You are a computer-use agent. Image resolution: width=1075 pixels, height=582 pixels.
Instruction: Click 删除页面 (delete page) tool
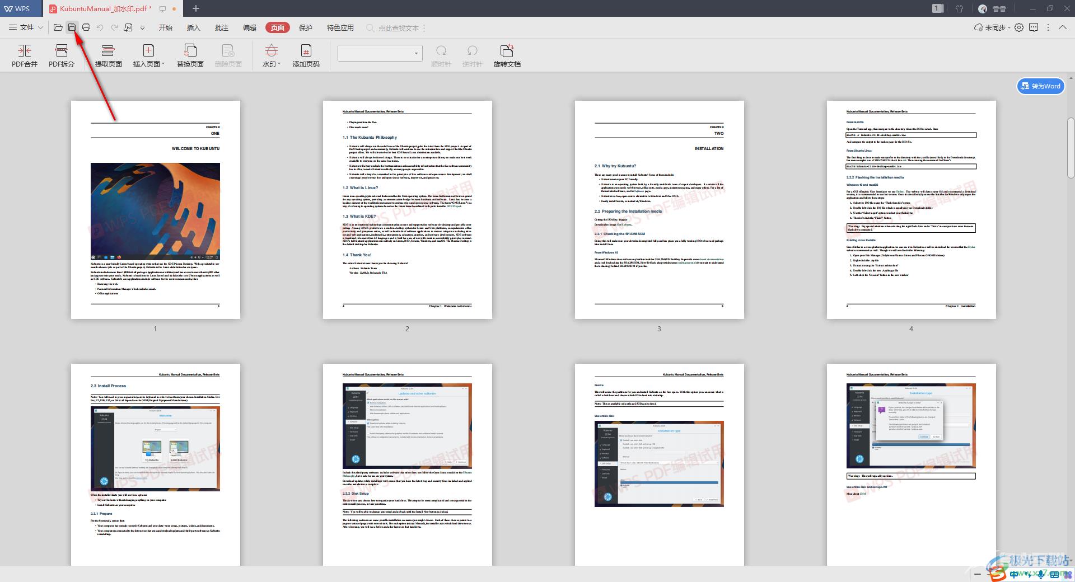coord(228,56)
